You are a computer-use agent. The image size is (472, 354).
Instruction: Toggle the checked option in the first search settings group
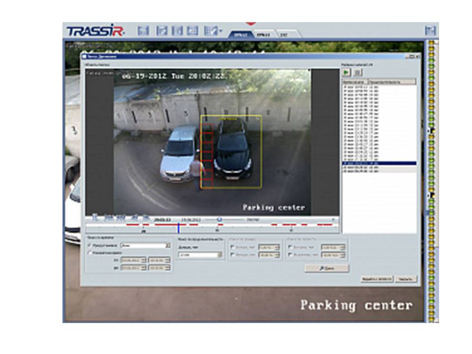click(89, 246)
